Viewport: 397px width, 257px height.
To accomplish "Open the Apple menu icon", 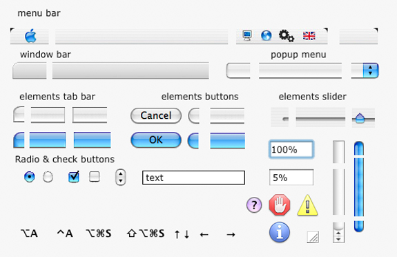I will coord(30,36).
